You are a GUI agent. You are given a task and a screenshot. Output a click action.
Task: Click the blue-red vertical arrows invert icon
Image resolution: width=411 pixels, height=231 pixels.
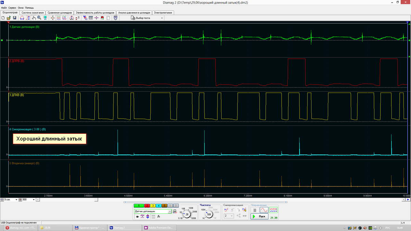pos(148,217)
